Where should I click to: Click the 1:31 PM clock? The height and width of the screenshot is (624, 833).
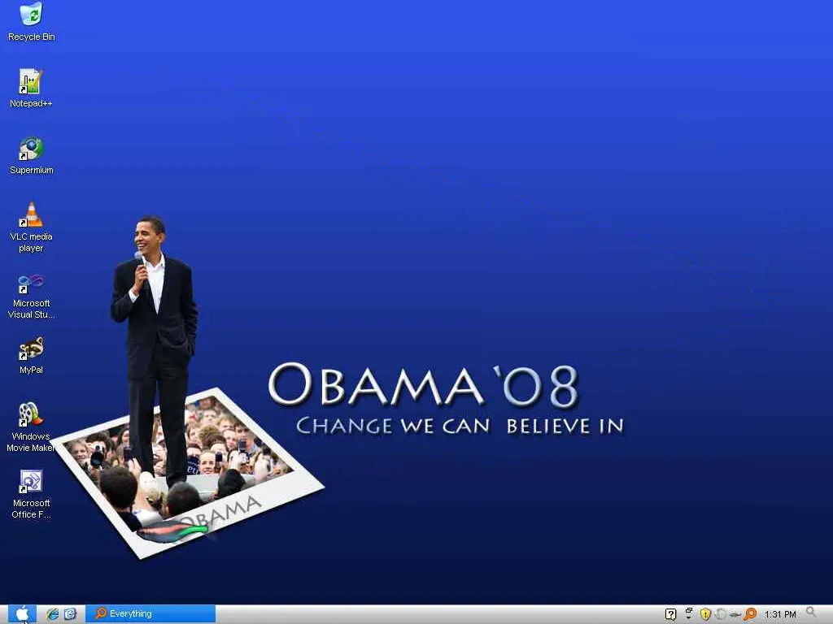pos(780,614)
